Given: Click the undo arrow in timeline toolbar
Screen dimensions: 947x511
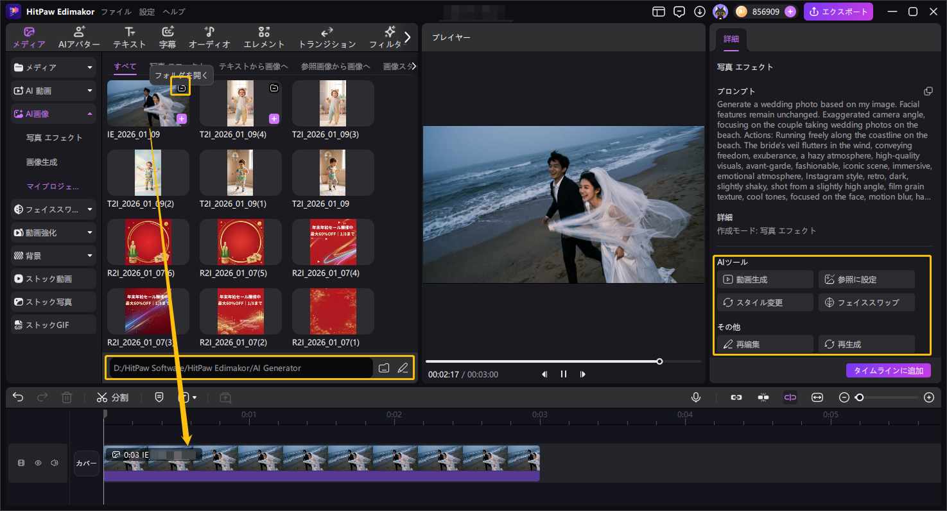Looking at the screenshot, I should click(x=18, y=397).
